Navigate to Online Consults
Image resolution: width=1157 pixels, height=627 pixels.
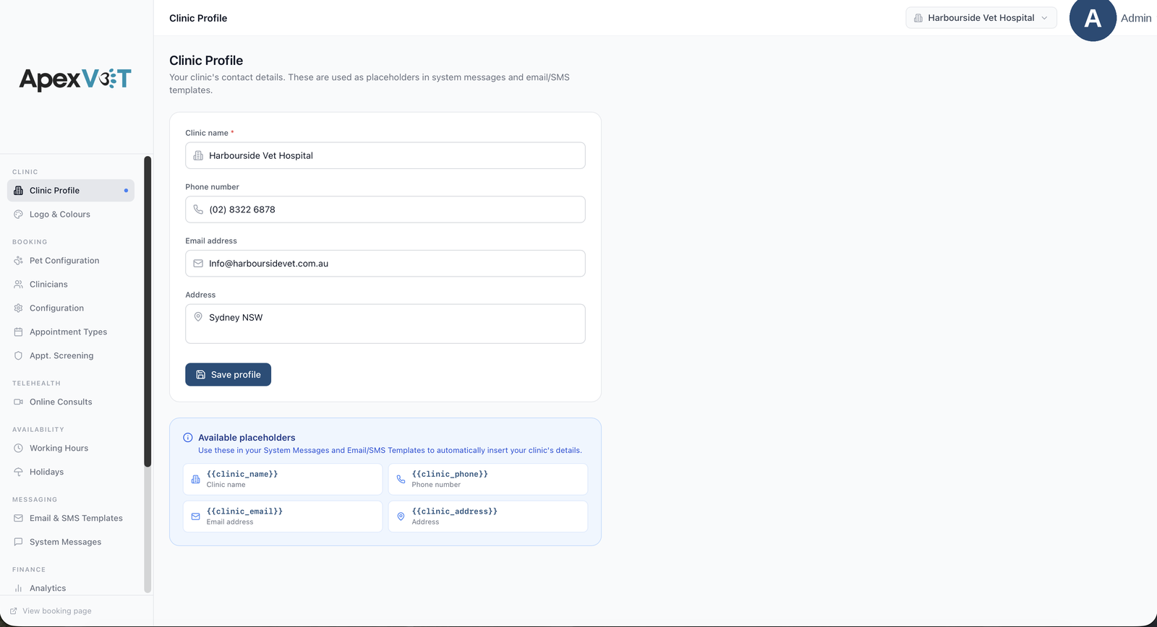(x=71, y=402)
